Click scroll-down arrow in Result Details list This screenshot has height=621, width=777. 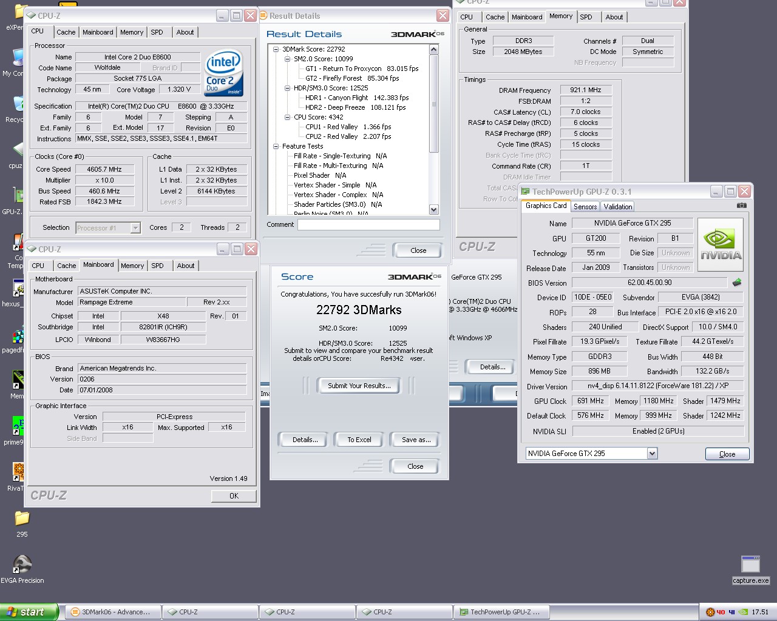(x=433, y=209)
